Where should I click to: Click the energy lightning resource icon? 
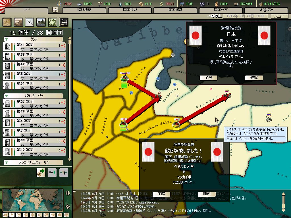coord(59,4)
